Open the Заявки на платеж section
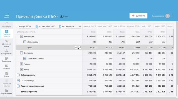 [7, 83]
